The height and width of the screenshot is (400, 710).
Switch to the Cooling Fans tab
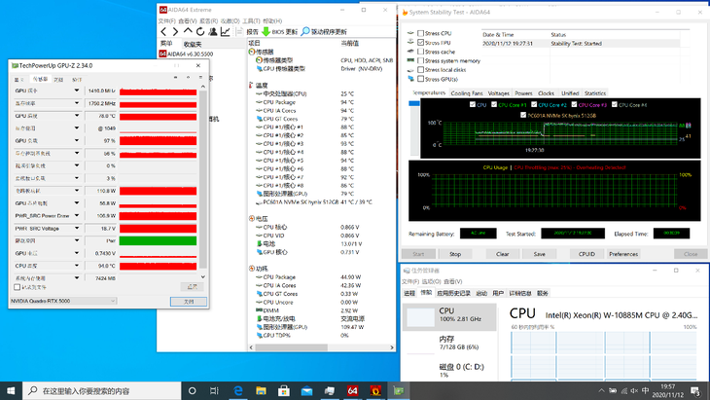click(467, 93)
